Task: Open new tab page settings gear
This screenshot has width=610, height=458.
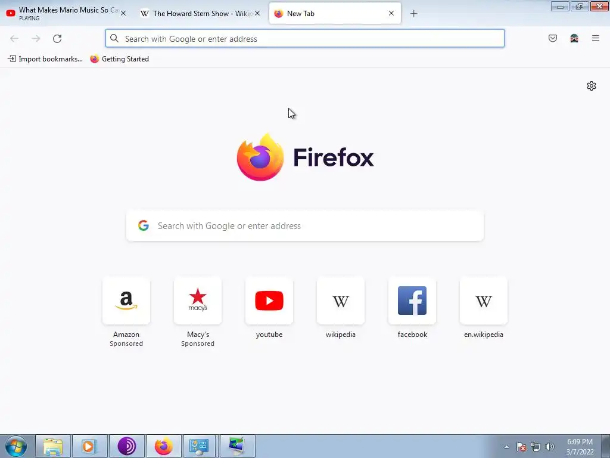Action: click(x=592, y=86)
